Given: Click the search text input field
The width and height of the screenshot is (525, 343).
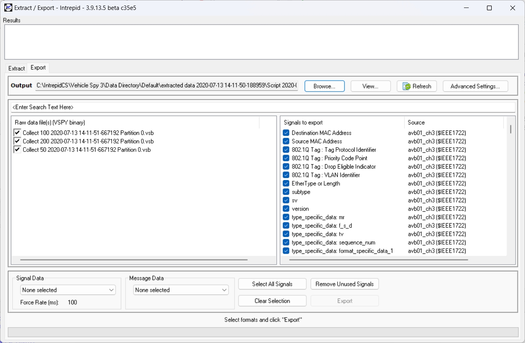Looking at the screenshot, I should 263,107.
